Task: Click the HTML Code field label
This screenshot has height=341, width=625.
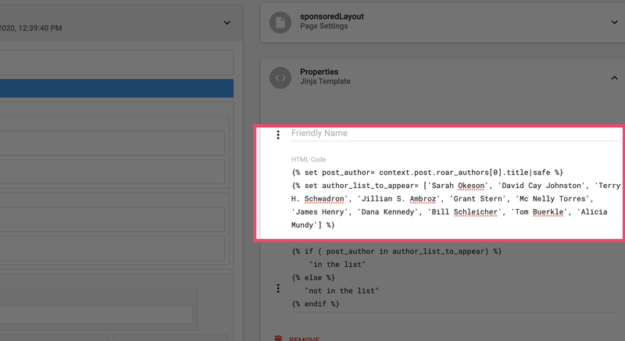Action: 309,159
